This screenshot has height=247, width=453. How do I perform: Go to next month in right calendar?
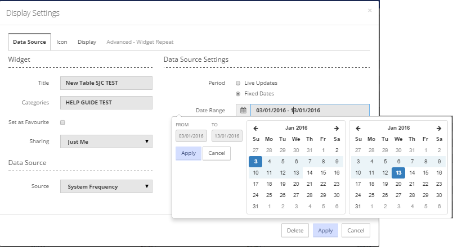point(438,129)
